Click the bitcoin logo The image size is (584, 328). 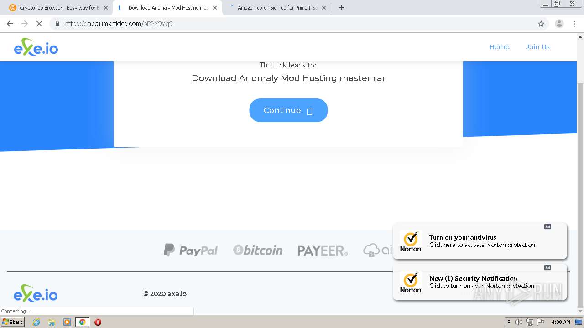pyautogui.click(x=258, y=250)
